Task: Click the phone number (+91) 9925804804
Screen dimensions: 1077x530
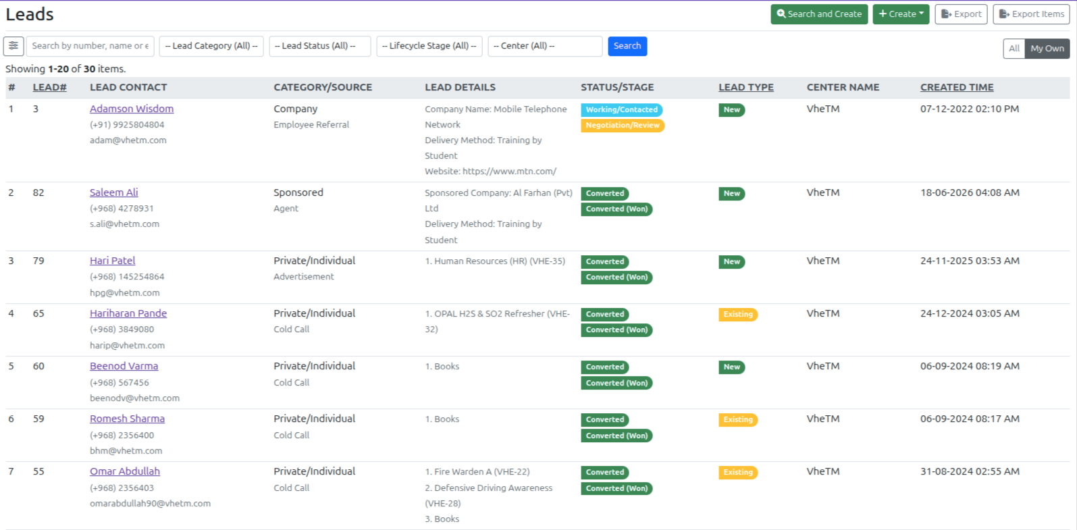Action: (127, 125)
